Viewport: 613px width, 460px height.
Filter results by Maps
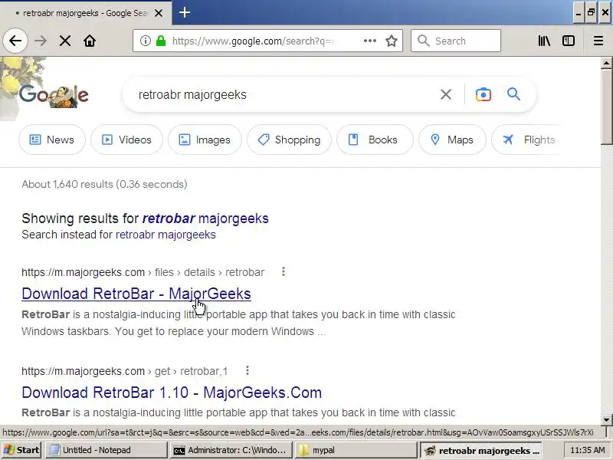(452, 140)
